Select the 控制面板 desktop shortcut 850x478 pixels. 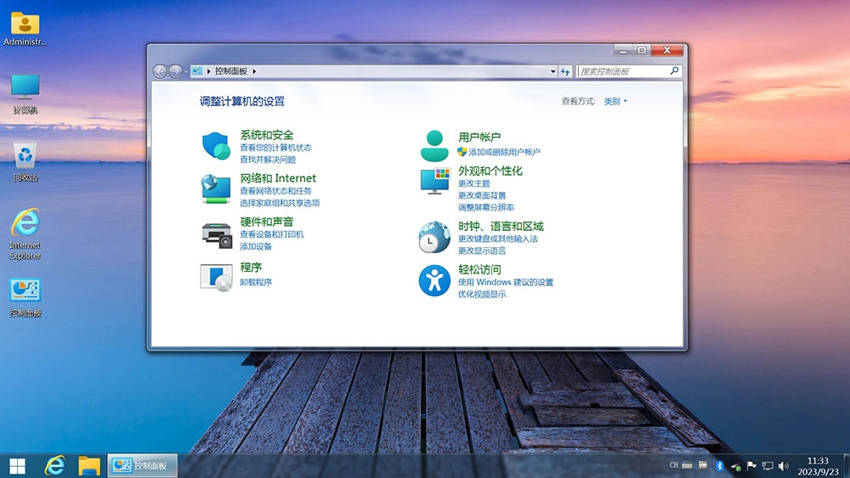point(25,298)
